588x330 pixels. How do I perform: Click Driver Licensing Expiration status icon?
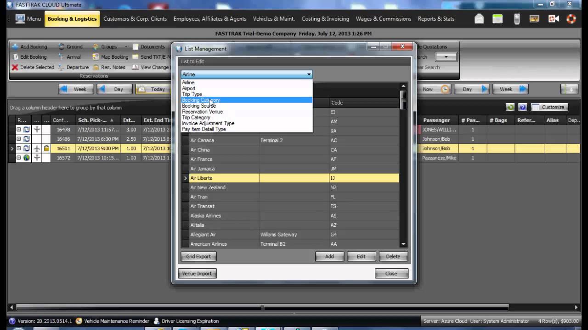157,321
